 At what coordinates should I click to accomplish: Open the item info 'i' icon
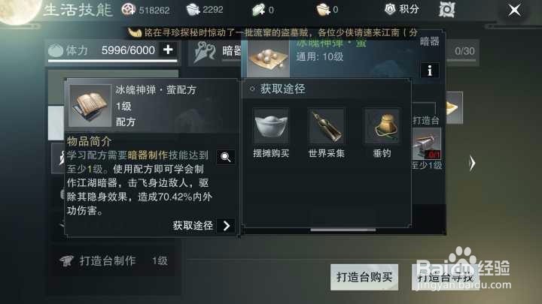click(x=430, y=71)
